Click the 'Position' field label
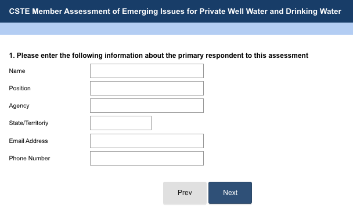The image size is (353, 224). tap(20, 88)
